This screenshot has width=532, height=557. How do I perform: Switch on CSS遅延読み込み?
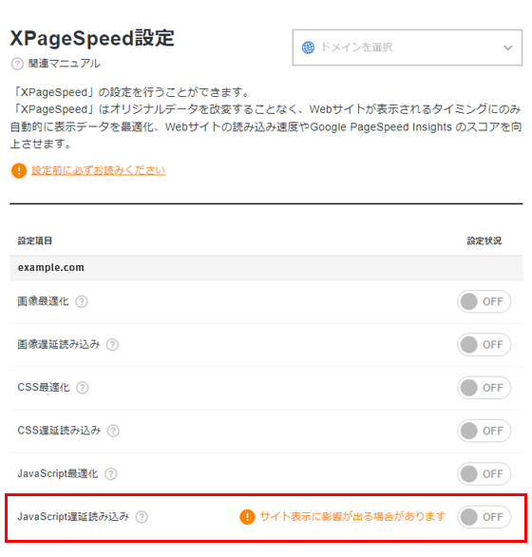click(484, 431)
